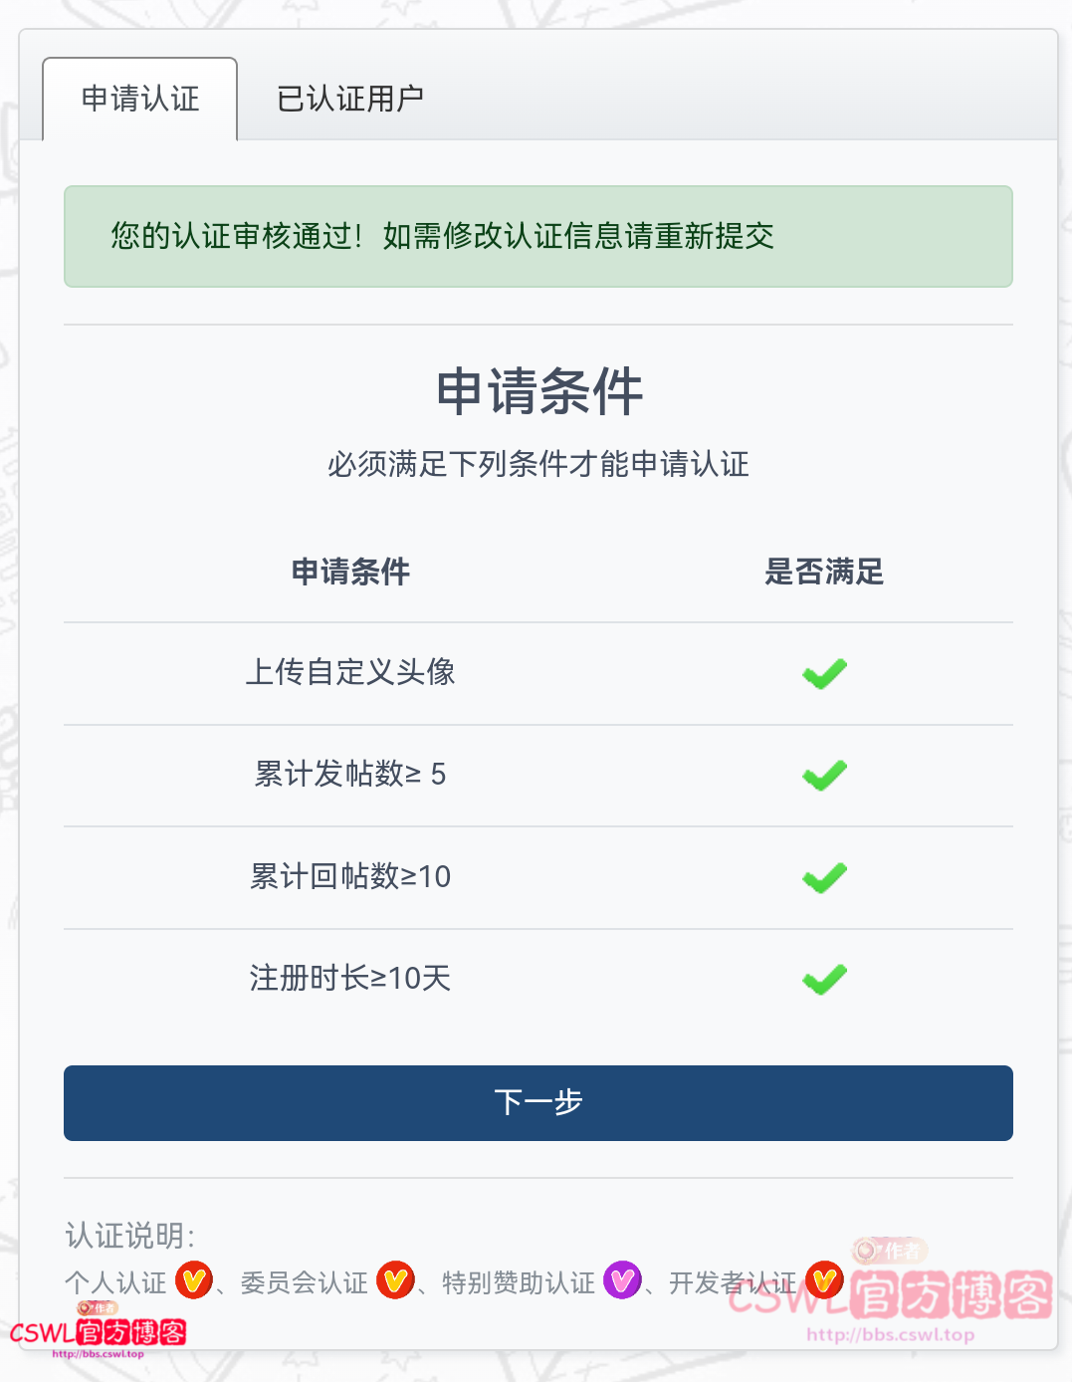The height and width of the screenshot is (1382, 1072).
Task: Select the 申请认证 tab
Action: [137, 99]
